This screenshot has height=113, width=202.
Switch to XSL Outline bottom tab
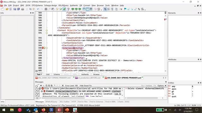[64, 102]
